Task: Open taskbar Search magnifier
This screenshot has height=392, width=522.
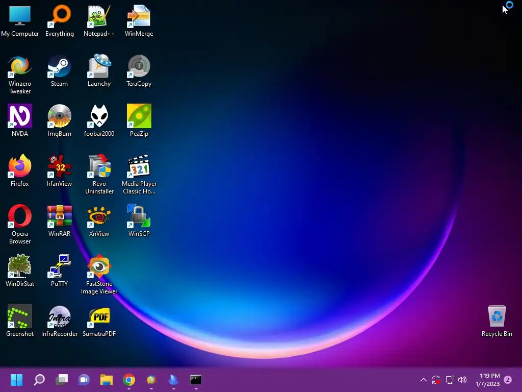Action: [x=39, y=380]
